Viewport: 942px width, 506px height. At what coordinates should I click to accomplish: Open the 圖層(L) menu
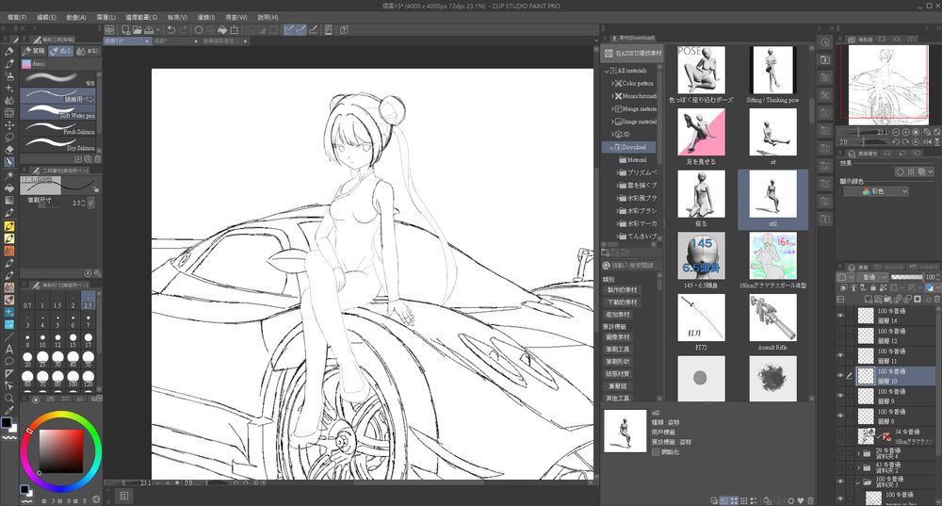(106, 17)
